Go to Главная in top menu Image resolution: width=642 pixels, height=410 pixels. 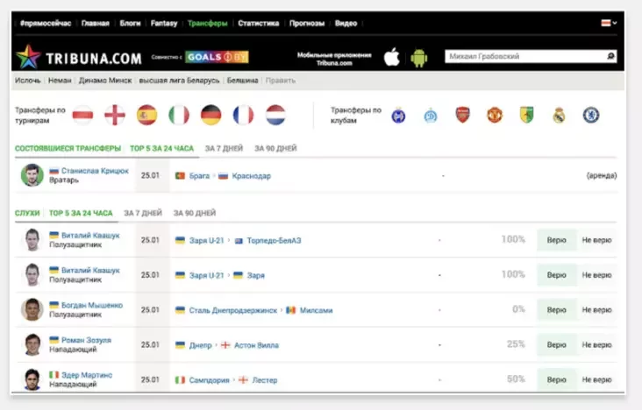pyautogui.click(x=96, y=24)
